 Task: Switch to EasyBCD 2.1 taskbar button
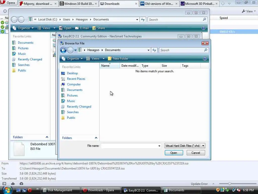pyautogui.click(x=141, y=190)
